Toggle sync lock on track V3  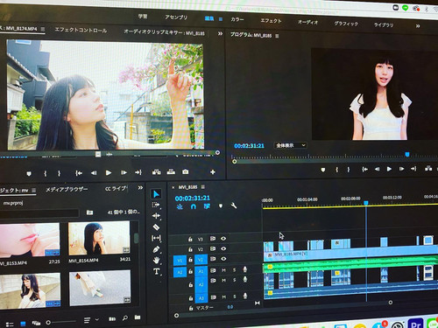click(213, 239)
